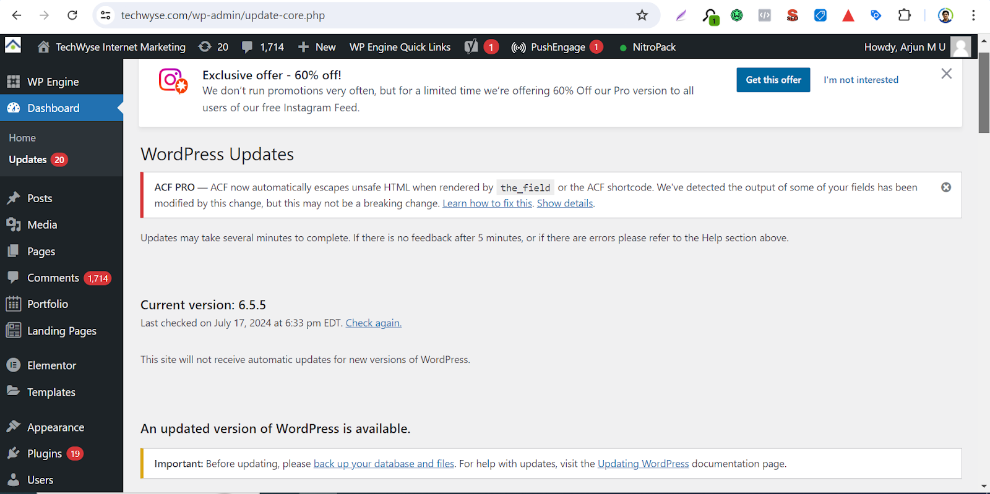Open the Updating WordPress documentation link

tap(643, 464)
